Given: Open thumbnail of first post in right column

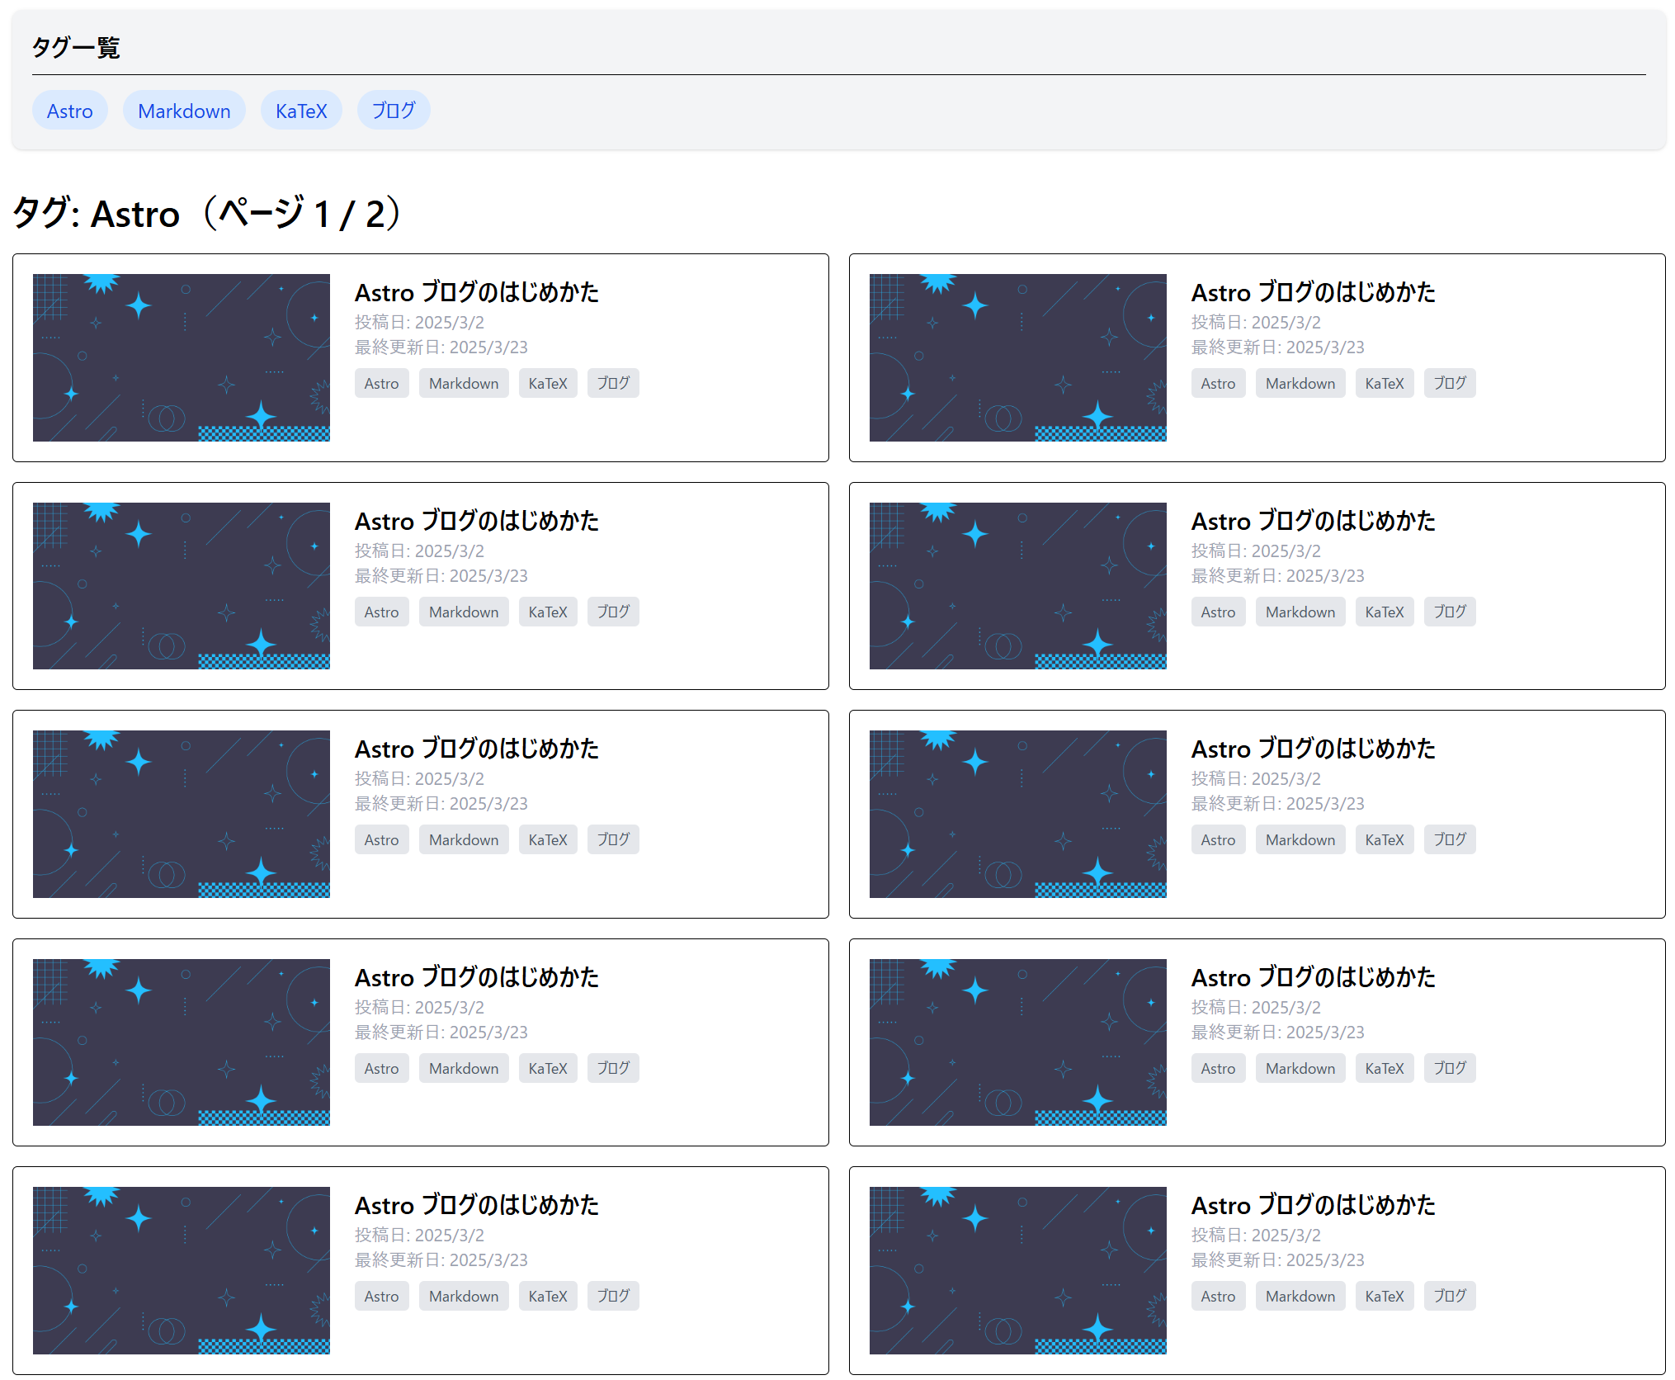Looking at the screenshot, I should tap(1017, 357).
